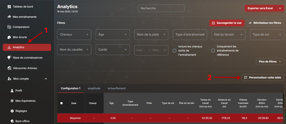Open Tableau de bord dashboard icon
Image resolution: width=286 pixels, height=124 pixels.
click(9, 7)
